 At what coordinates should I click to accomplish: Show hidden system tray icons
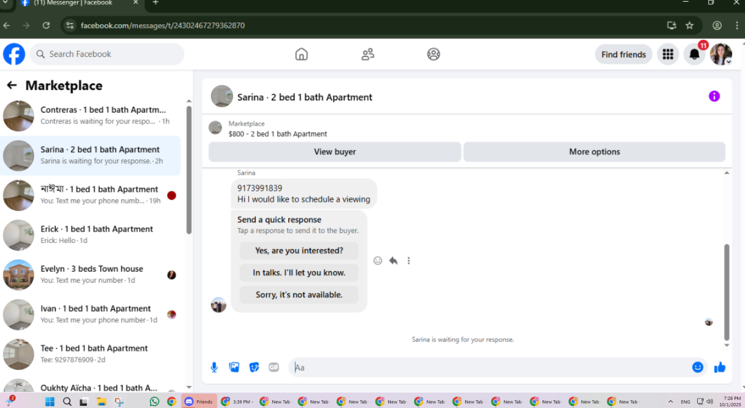[x=671, y=402]
